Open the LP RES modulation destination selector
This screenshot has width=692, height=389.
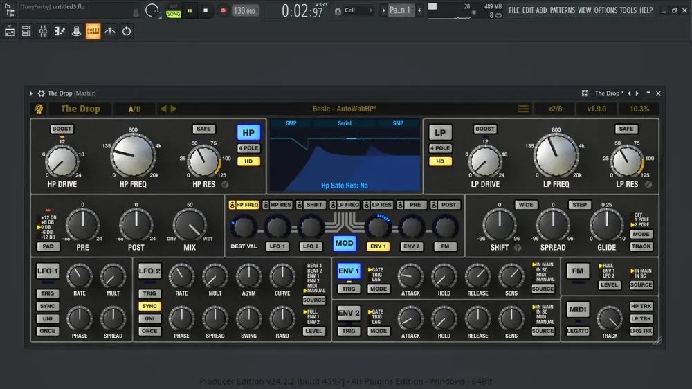click(x=378, y=205)
